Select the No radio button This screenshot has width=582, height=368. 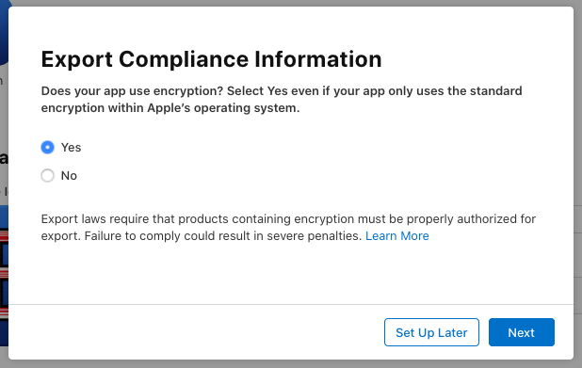tap(47, 175)
